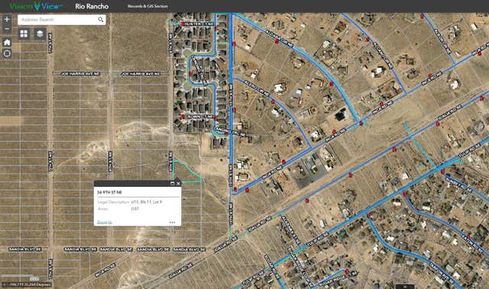Screen dimensions: 489x289
Task: Click the Zoom to link in popup
Action: click(x=105, y=222)
